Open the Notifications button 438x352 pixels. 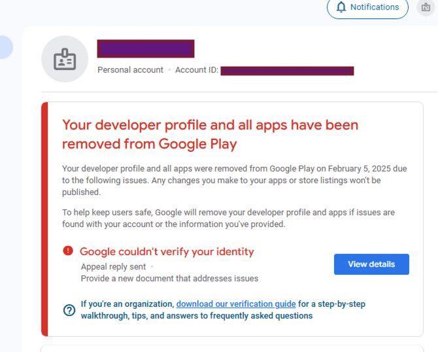(x=367, y=7)
